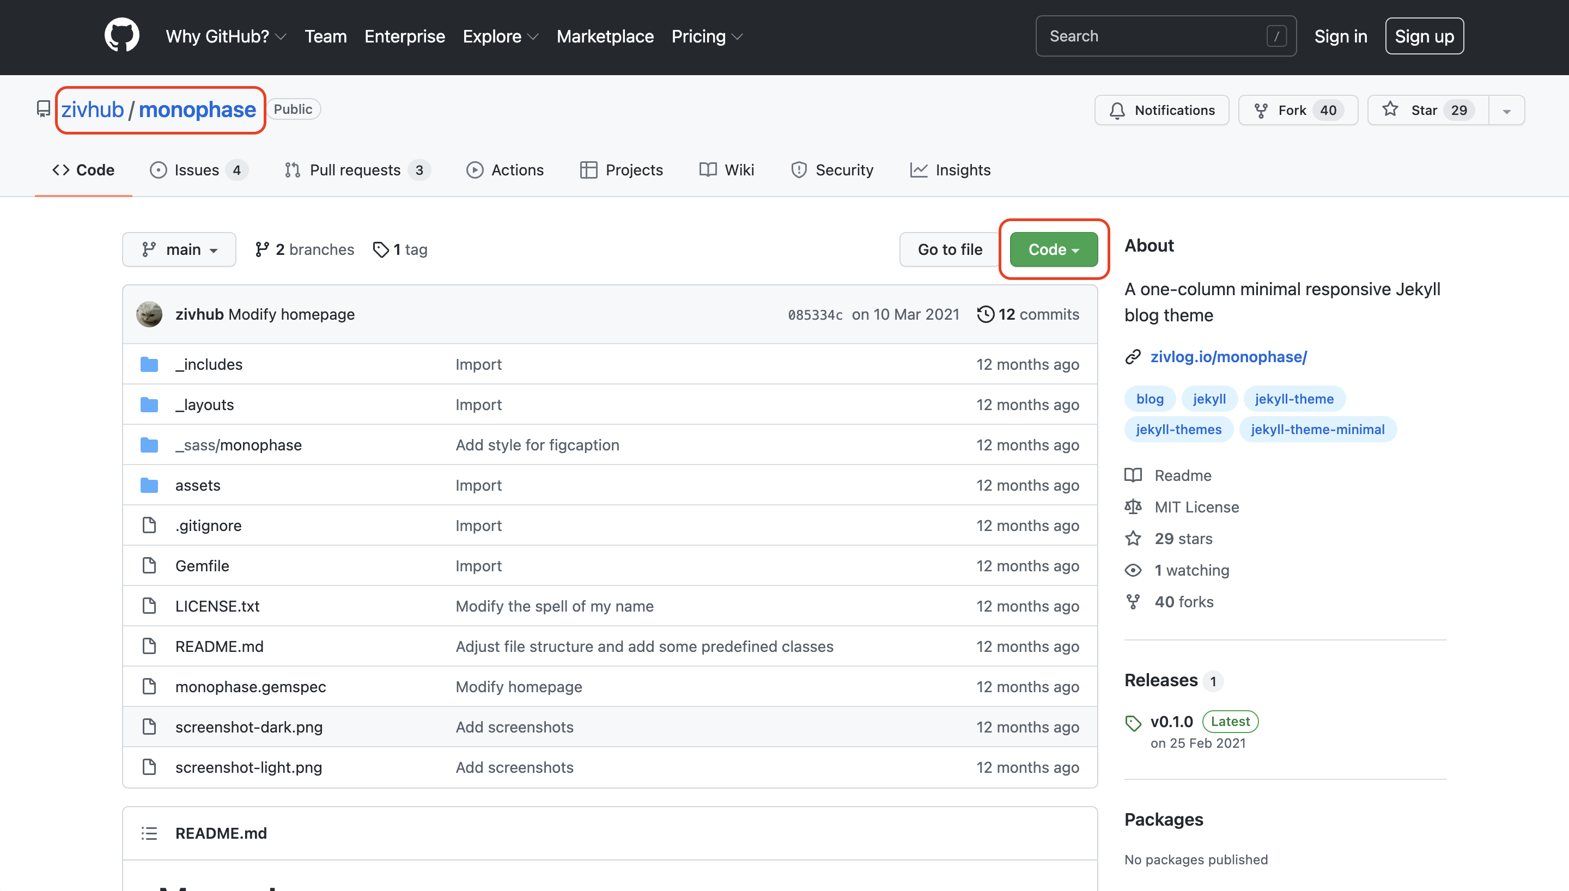This screenshot has width=1569, height=891.
Task: Click the link icon beside zivlog.io URL
Action: pos(1133,357)
